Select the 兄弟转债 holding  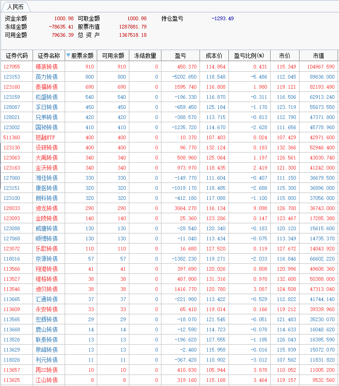tap(46, 117)
